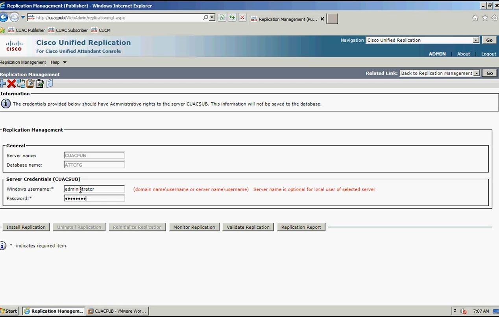This screenshot has width=499, height=317.
Task: Click the Replication Management taskbar button
Action: [x=53, y=311]
